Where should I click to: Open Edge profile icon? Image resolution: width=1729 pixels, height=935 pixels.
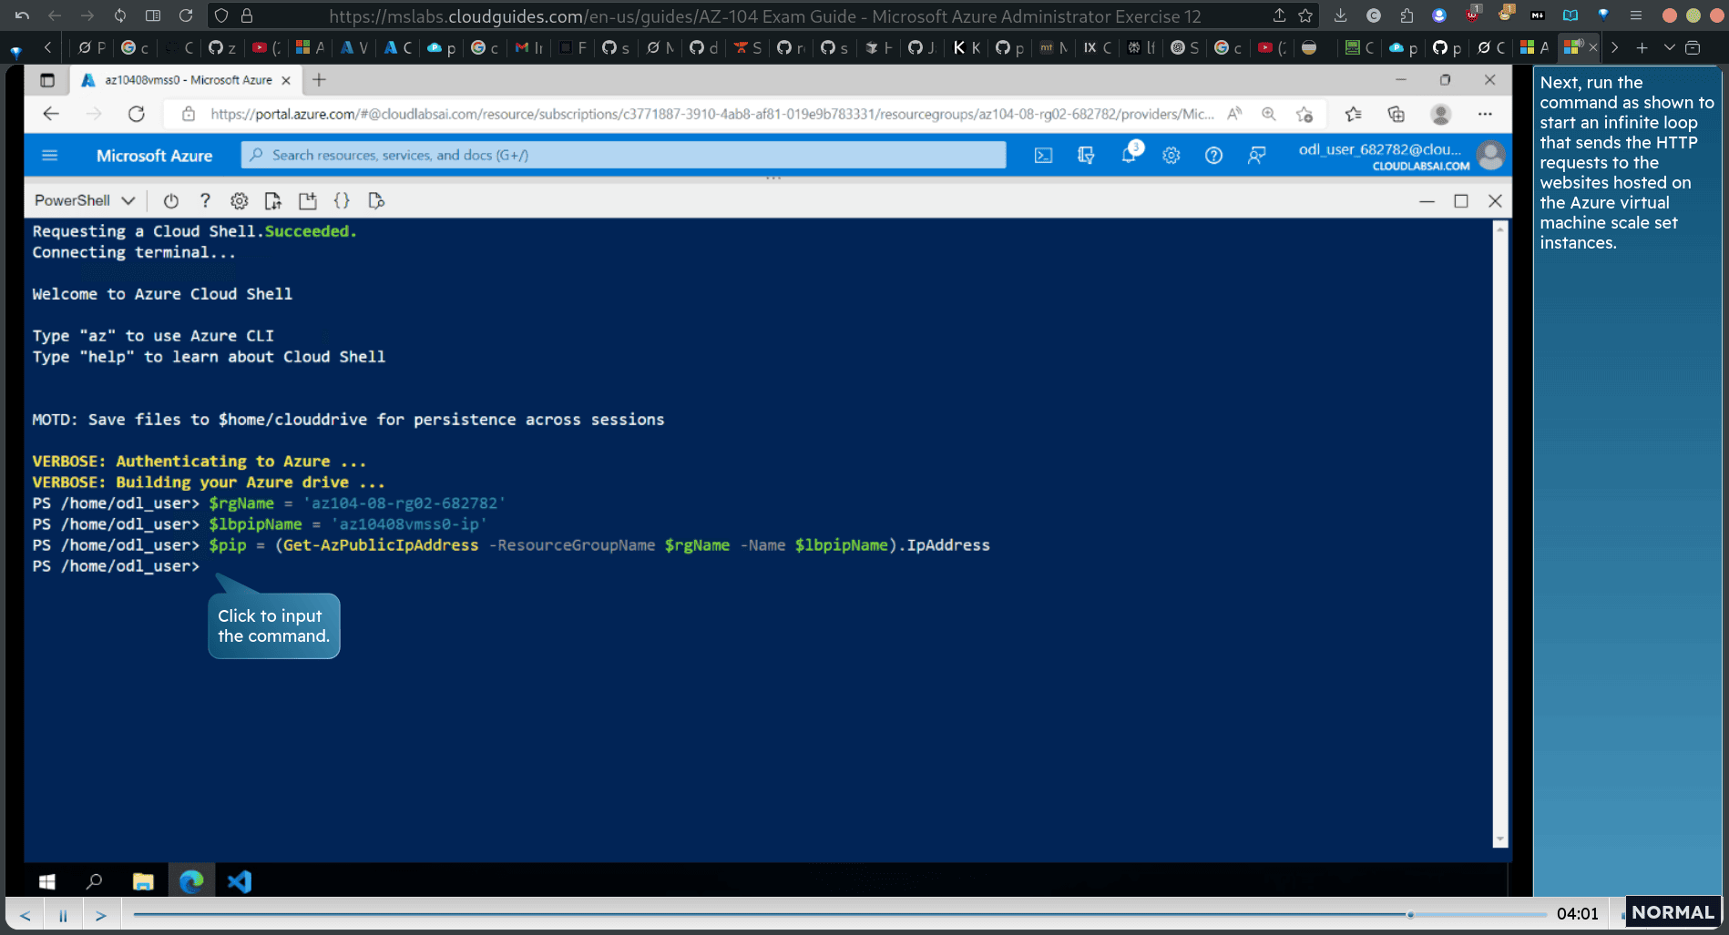pyautogui.click(x=1440, y=114)
